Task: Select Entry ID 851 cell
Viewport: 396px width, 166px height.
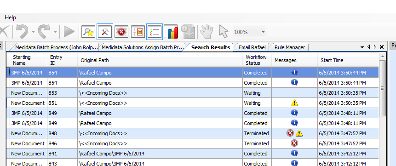Action: 62,103
